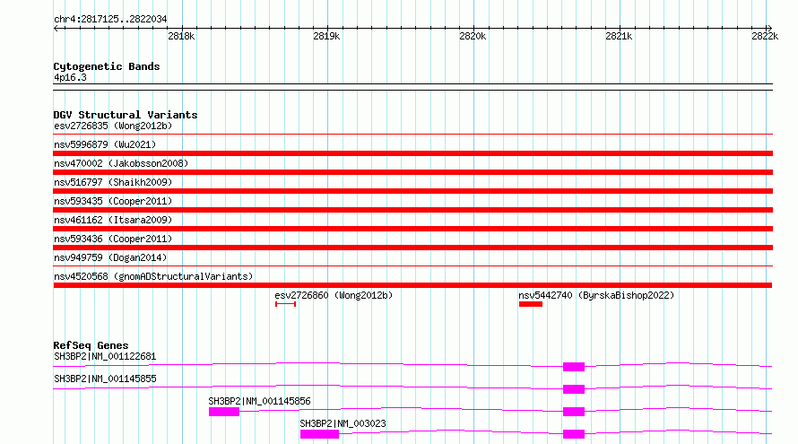Click the left arrow of the ruler
798x444 pixels.
[x=56, y=29]
